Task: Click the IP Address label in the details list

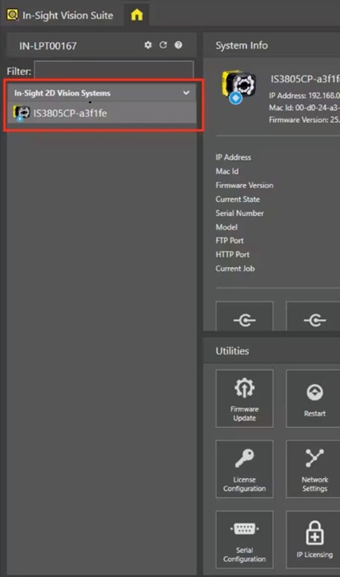Action: 234,157
